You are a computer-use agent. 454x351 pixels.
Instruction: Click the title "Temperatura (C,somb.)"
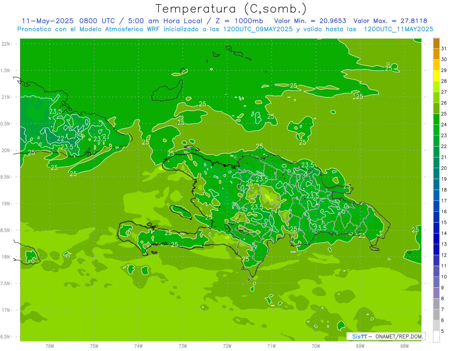[231, 9]
